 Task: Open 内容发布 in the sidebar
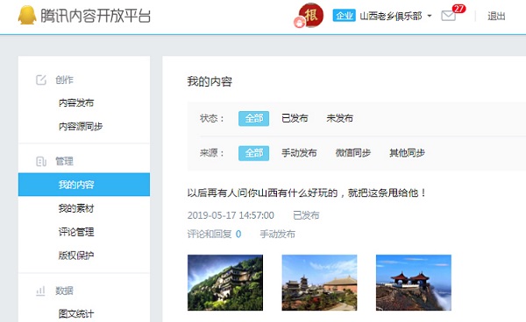[76, 102]
